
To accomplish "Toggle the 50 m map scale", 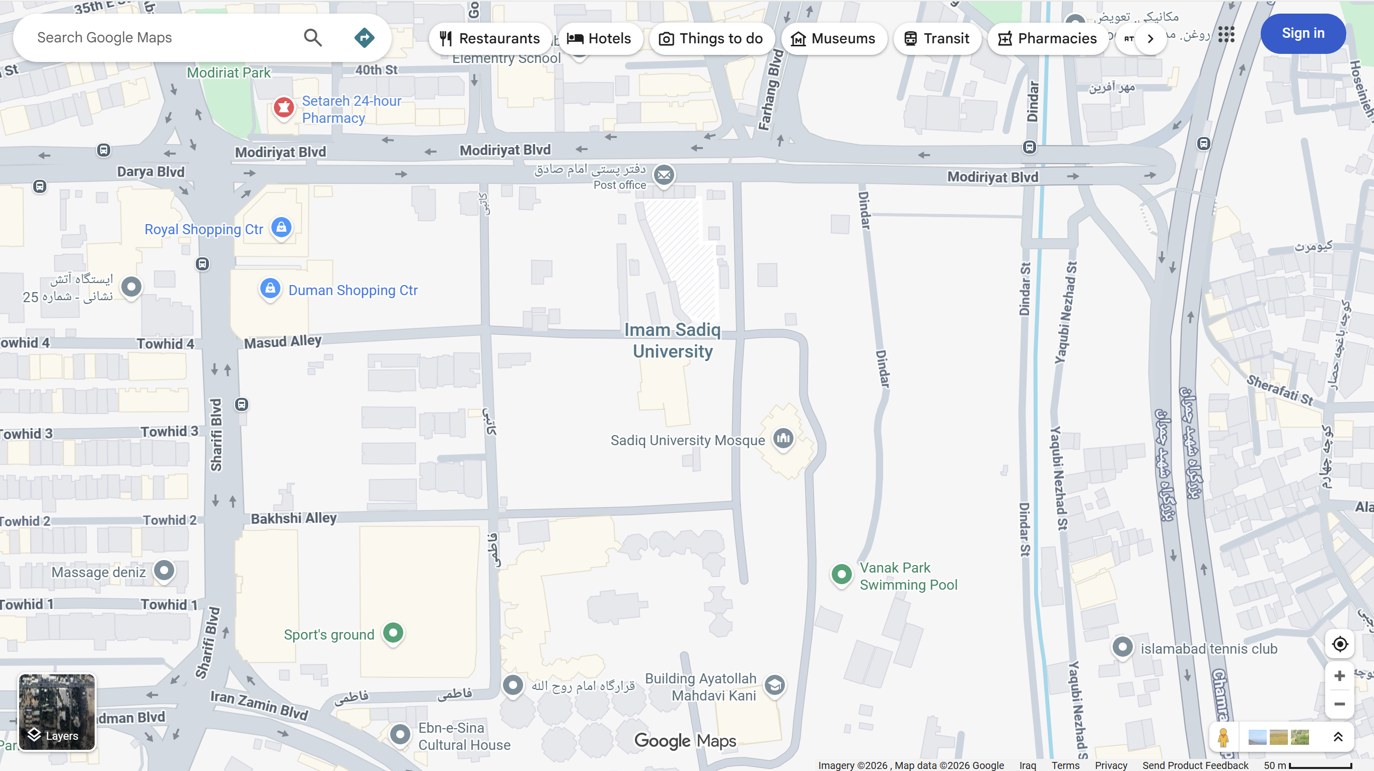I will (1308, 765).
